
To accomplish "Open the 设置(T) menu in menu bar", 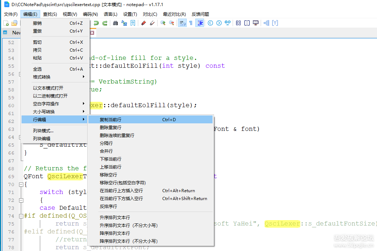I will (130, 14).
